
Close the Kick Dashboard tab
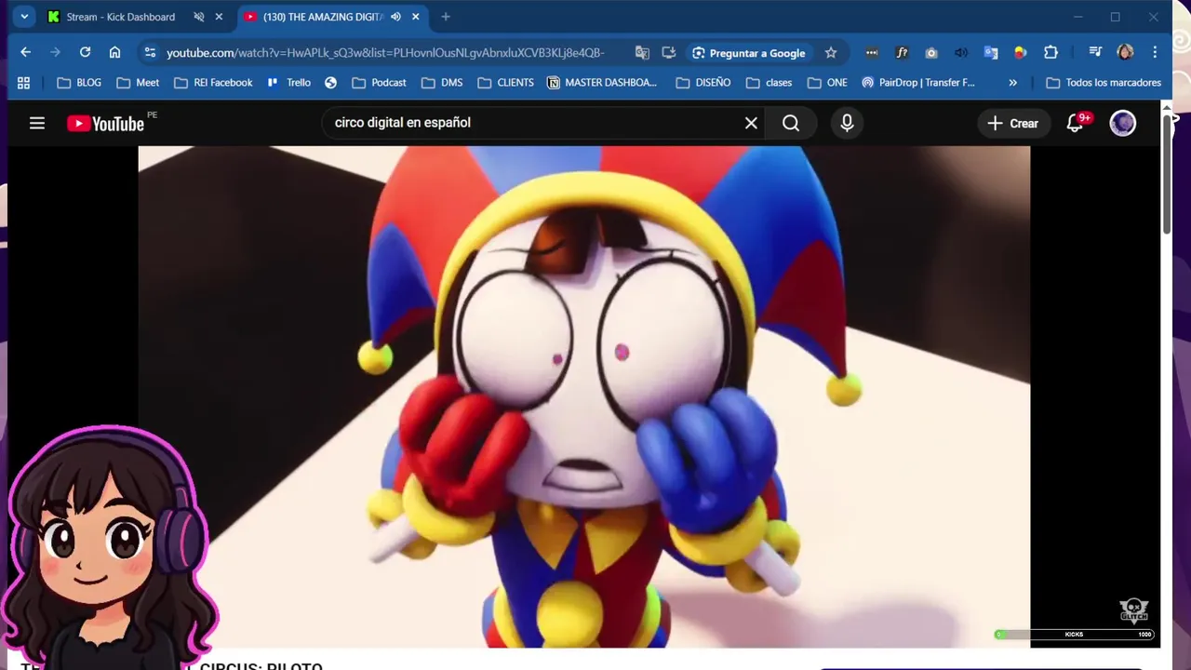(219, 17)
